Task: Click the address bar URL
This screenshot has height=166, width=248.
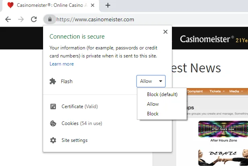Action: point(95,19)
